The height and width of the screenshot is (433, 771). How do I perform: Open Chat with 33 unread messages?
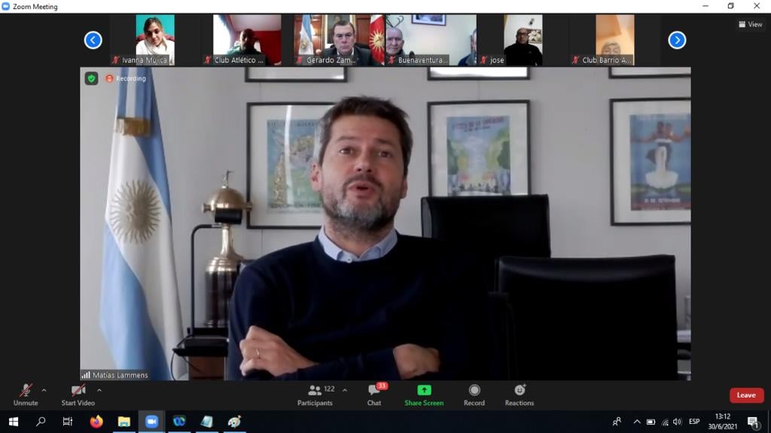tap(374, 394)
